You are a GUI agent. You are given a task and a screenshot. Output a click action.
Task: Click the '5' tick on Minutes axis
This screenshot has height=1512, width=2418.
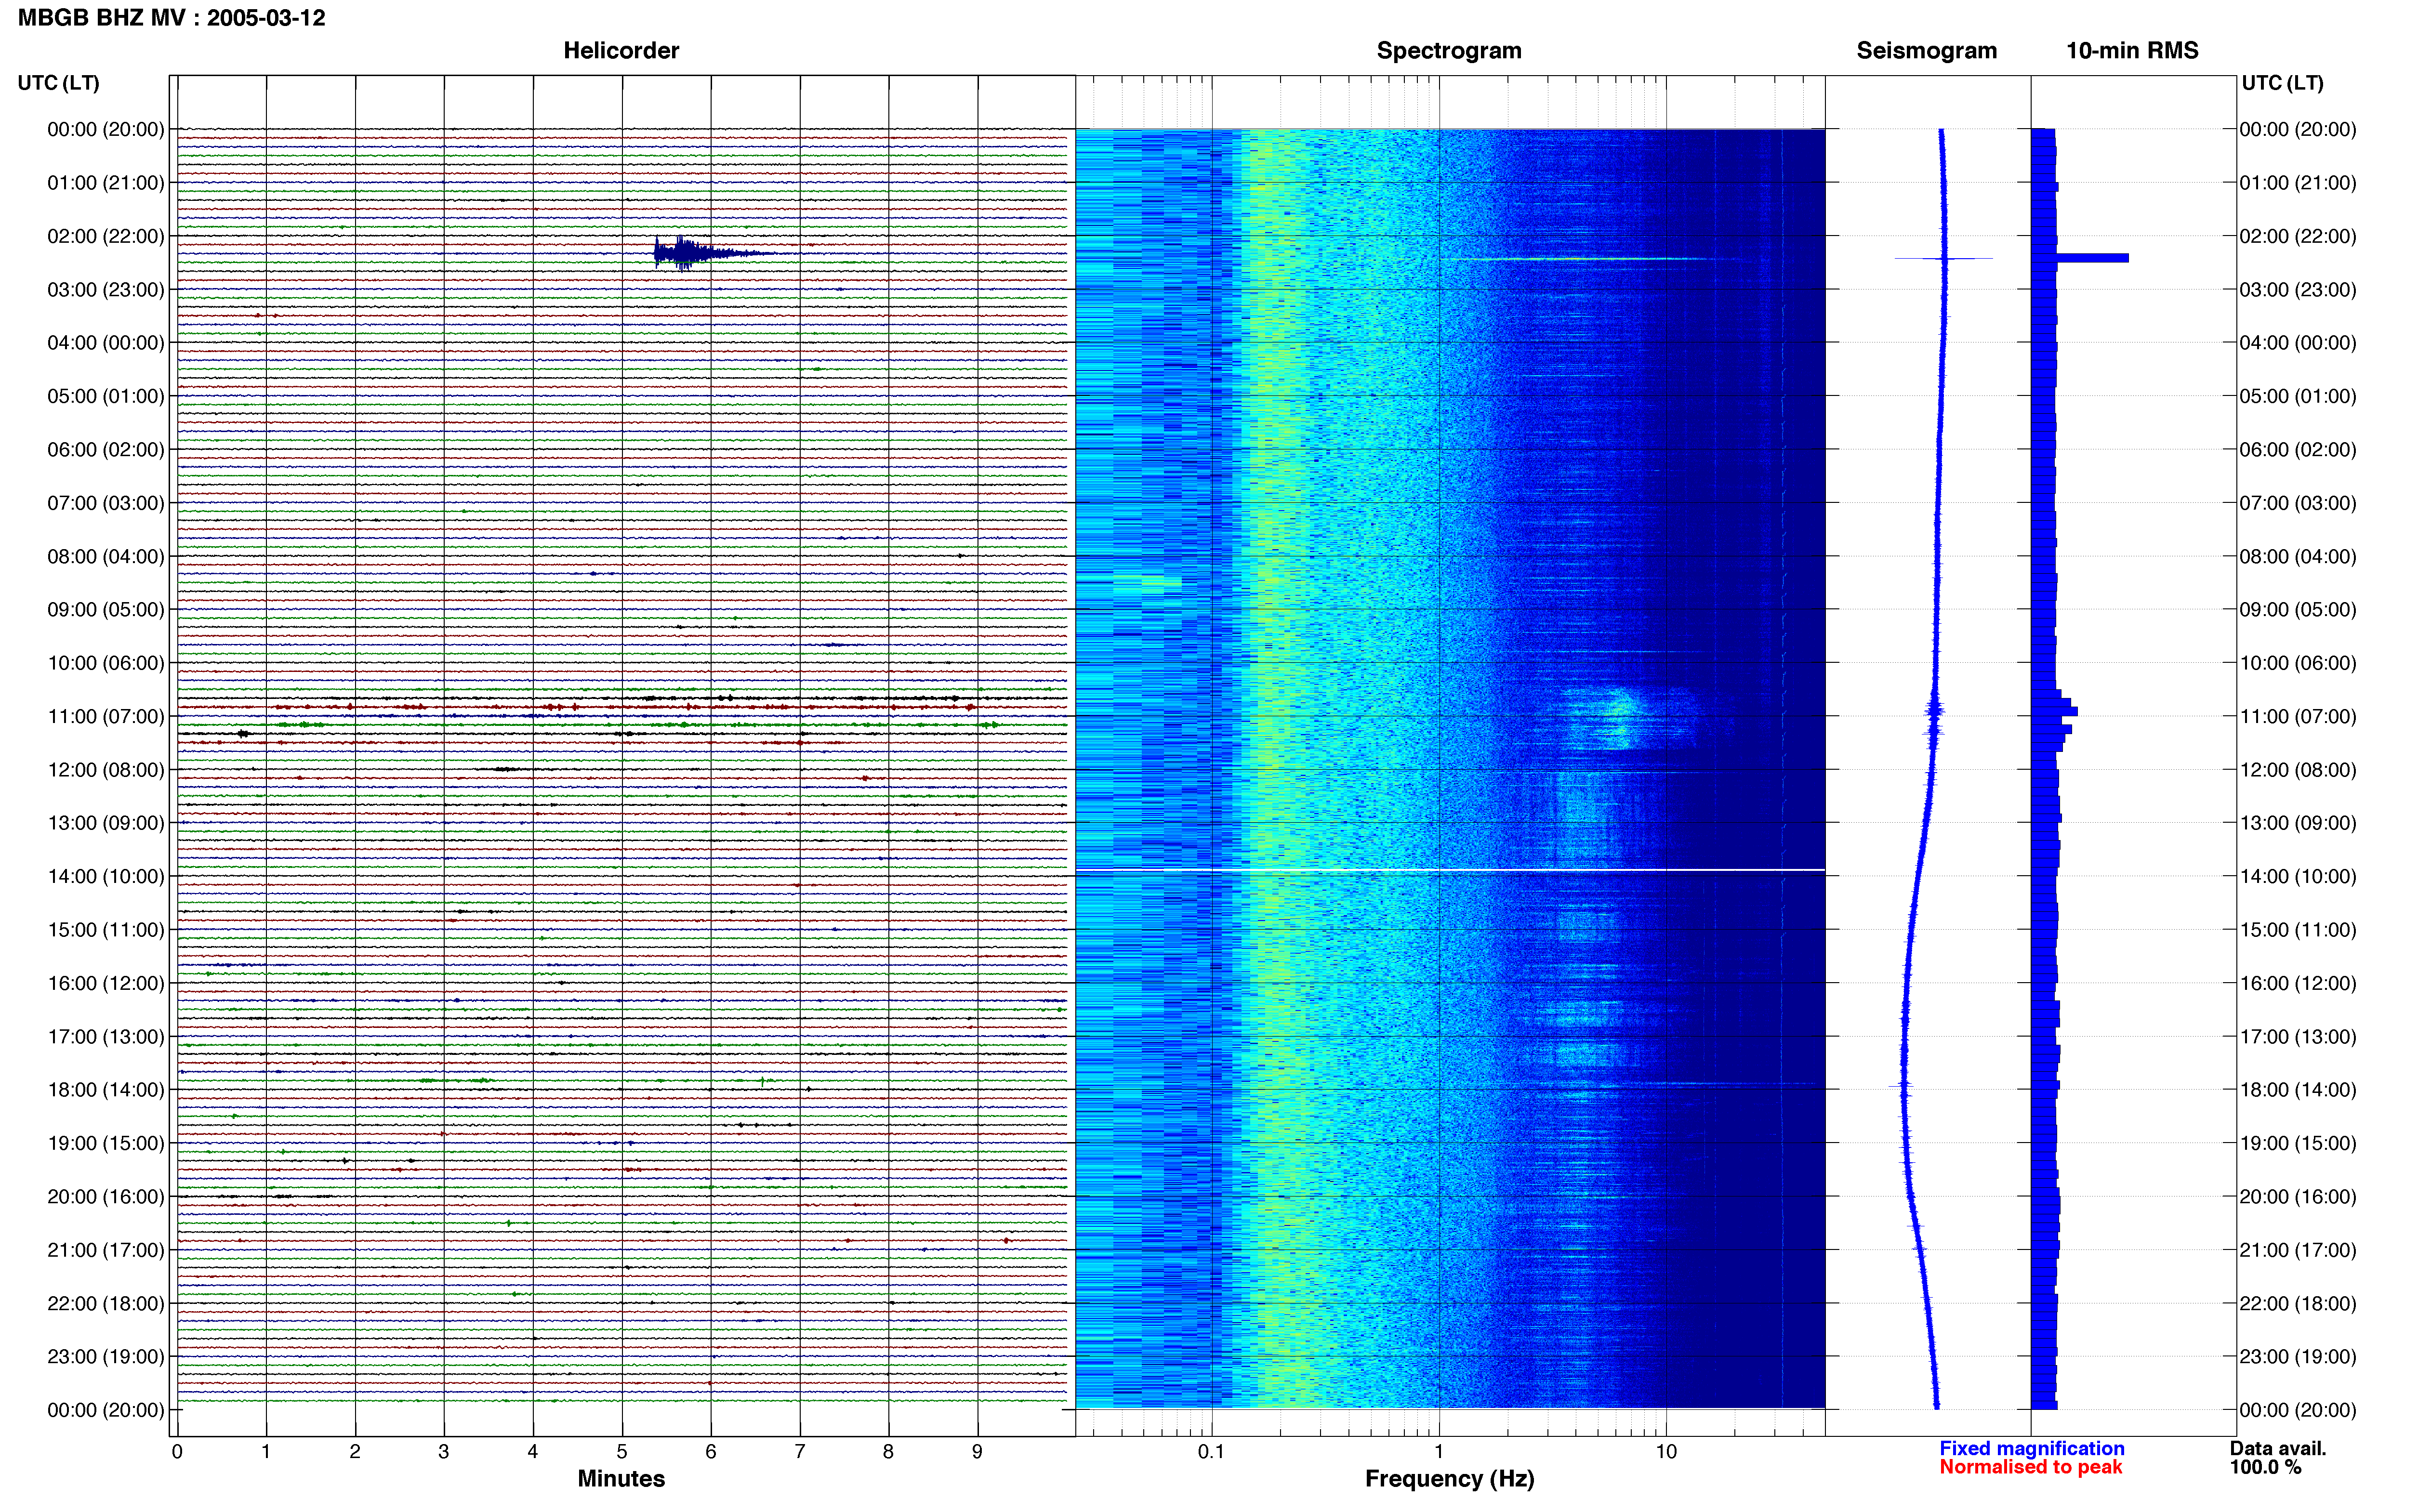tap(622, 1452)
